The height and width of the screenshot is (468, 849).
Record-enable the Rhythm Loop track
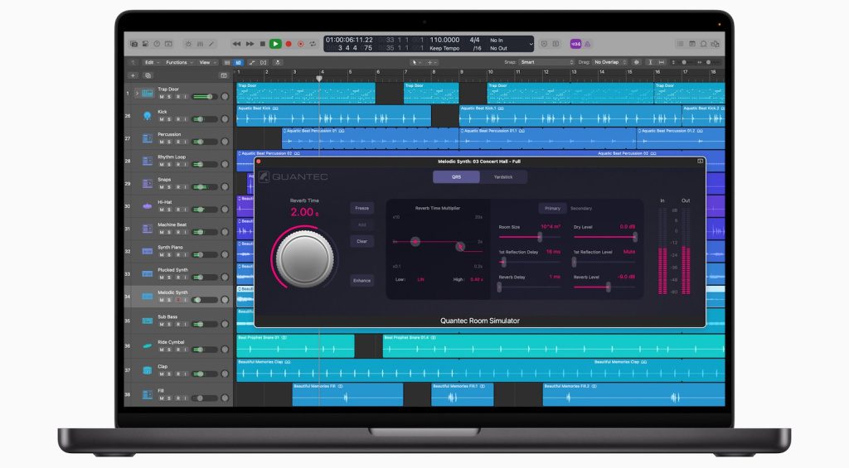click(x=177, y=165)
